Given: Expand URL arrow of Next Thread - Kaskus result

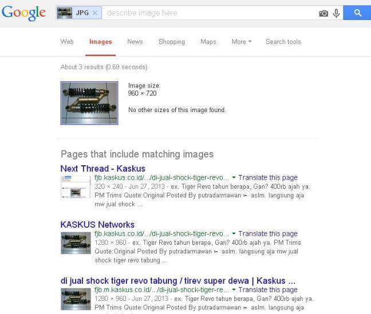Looking at the screenshot, I should pos(234,177).
